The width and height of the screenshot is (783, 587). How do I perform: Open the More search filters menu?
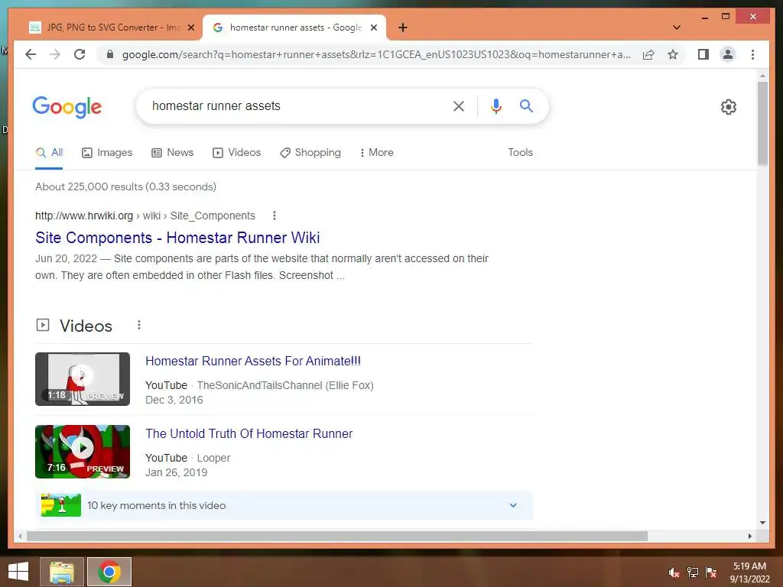click(376, 152)
